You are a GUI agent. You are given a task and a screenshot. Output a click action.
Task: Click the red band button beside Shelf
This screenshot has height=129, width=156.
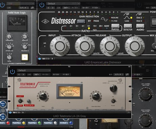[8, 123]
